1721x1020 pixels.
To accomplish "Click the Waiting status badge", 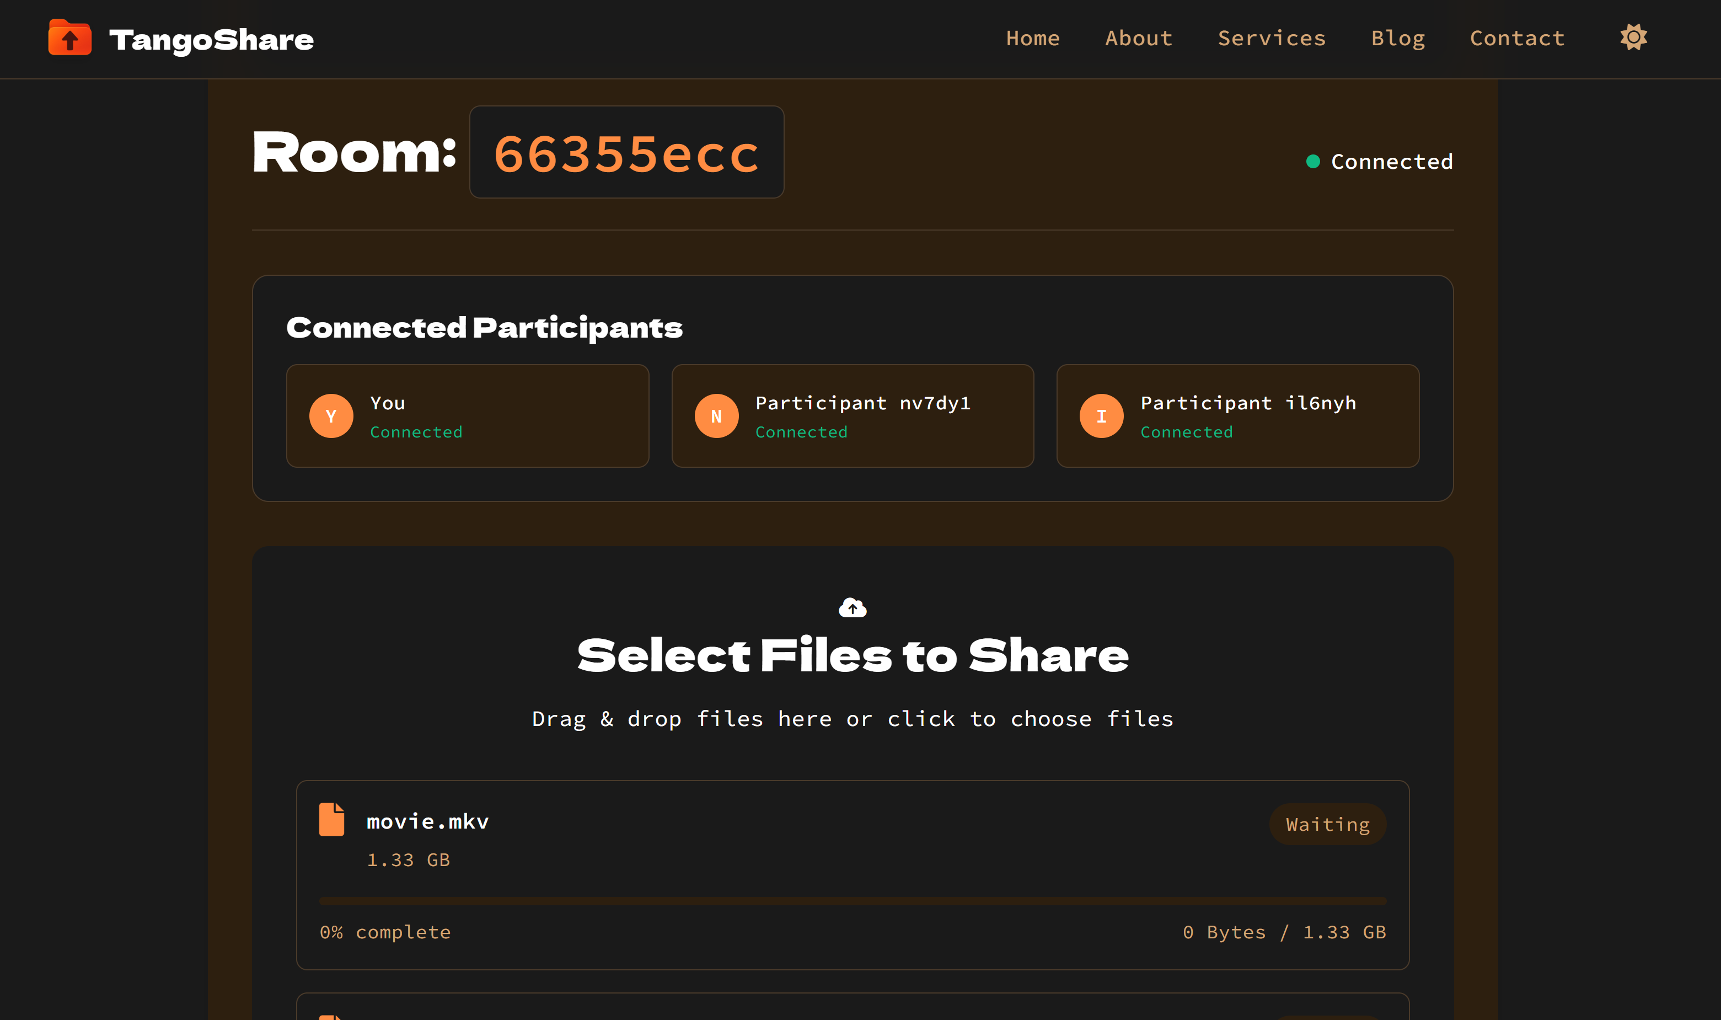I will point(1327,824).
